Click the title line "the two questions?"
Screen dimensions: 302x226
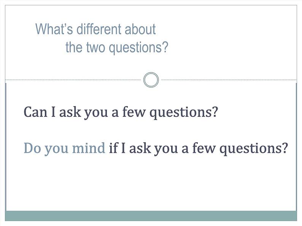pyautogui.click(x=117, y=47)
